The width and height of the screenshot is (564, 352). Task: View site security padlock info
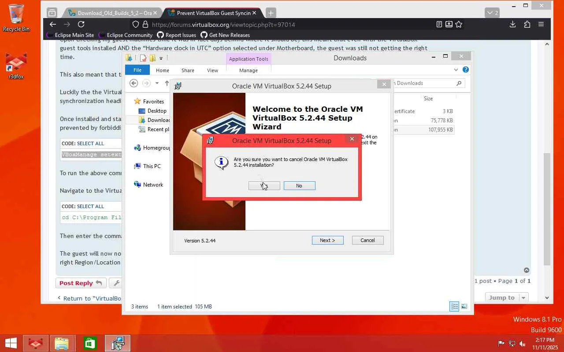pos(145,25)
